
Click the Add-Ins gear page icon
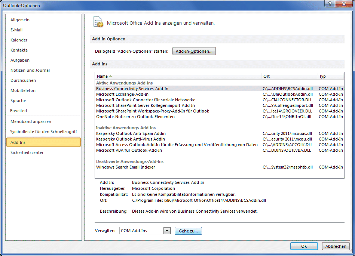click(x=98, y=22)
